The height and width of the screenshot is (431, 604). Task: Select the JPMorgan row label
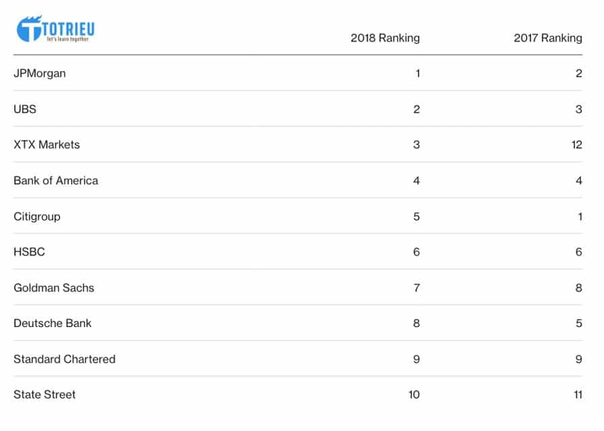tap(40, 73)
